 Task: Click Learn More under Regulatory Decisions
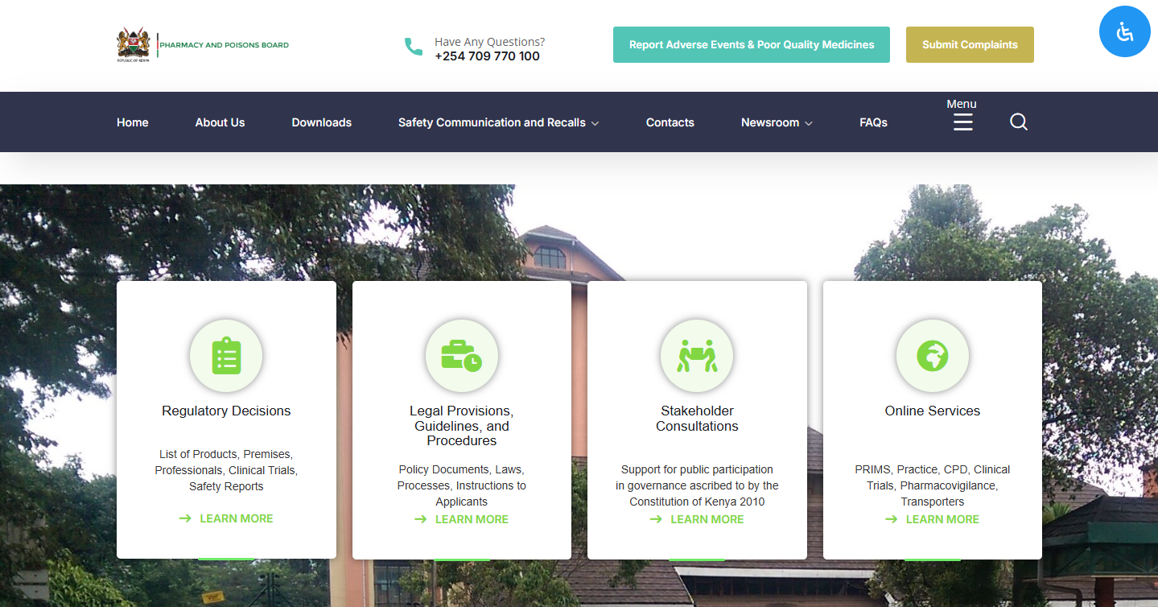pos(237,518)
